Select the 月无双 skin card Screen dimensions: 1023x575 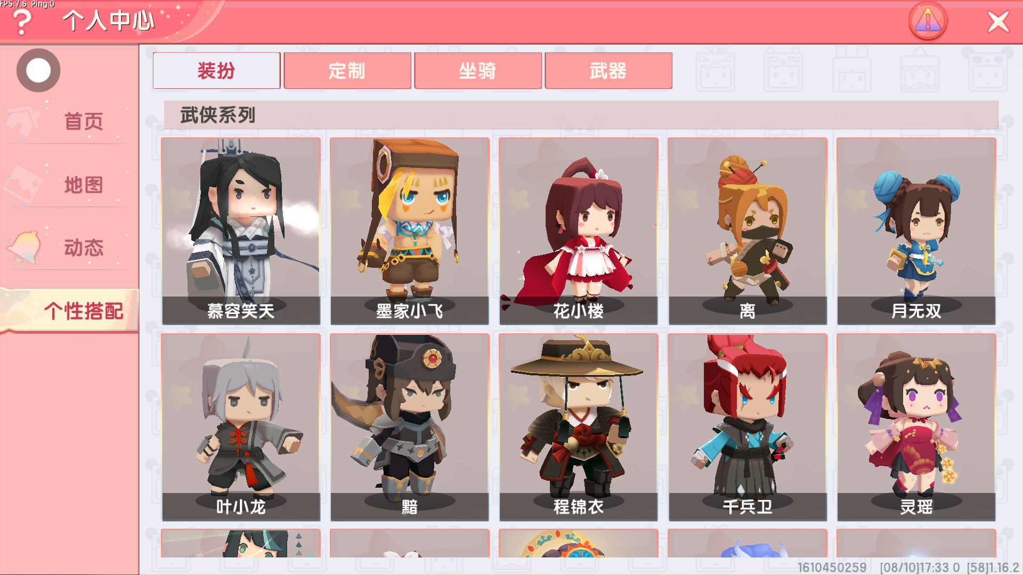(916, 231)
